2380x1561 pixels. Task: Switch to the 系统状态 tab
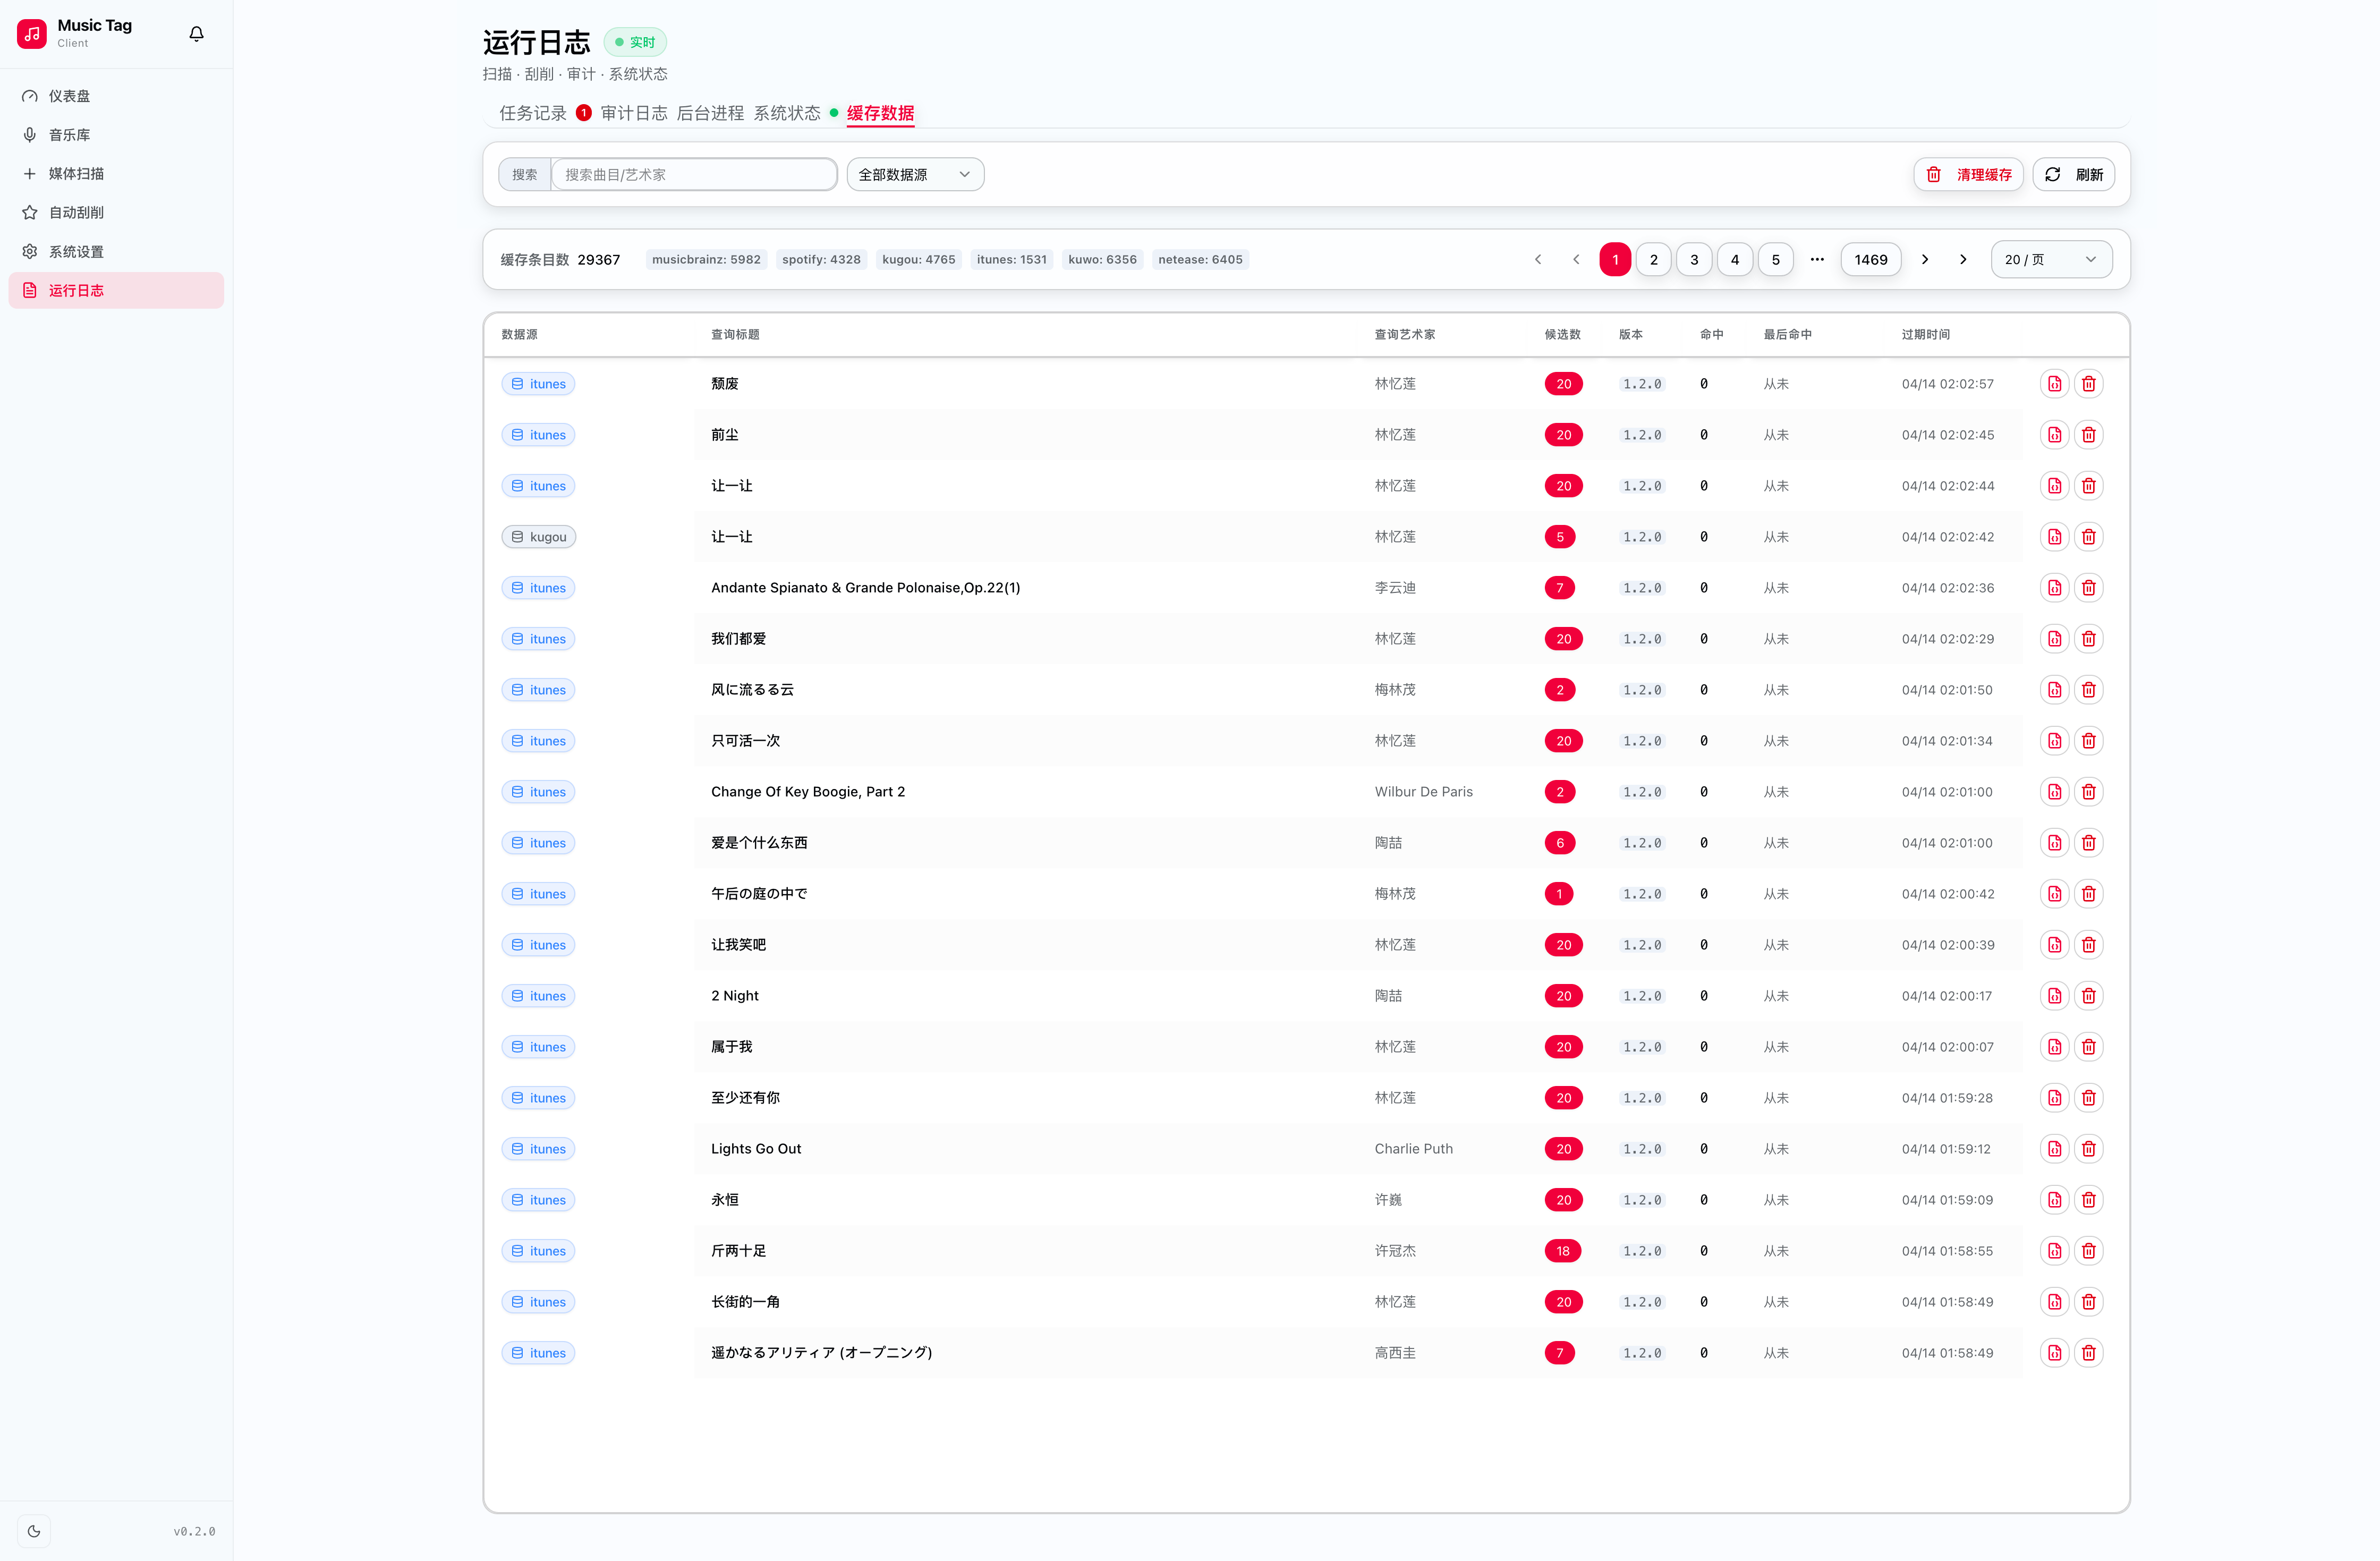786,113
